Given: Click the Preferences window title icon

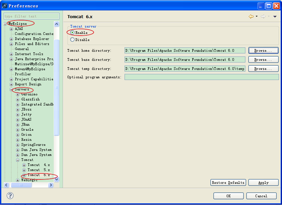Looking at the screenshot, I should click(x=4, y=6).
